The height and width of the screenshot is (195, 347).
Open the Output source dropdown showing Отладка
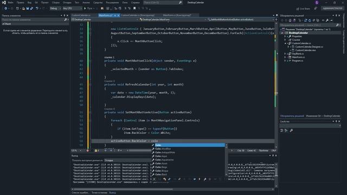[127, 160]
